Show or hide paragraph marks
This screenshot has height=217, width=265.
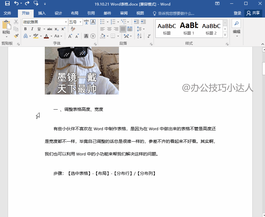[149, 36]
